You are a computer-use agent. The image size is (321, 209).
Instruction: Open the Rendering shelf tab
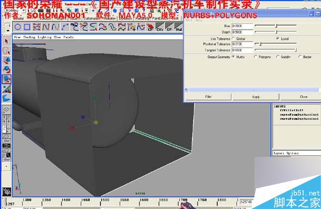point(142,18)
